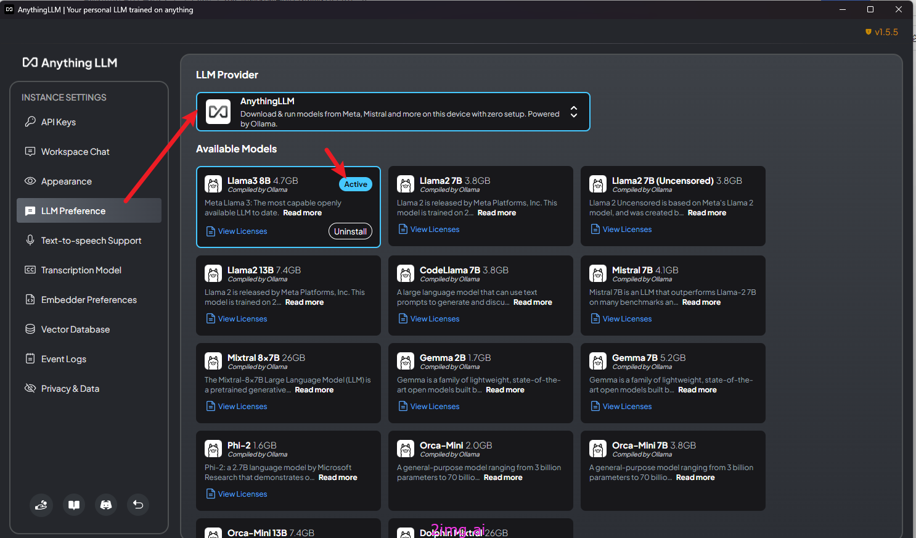Click the Active badge on Llama3 8B
916x538 pixels.
(356, 184)
